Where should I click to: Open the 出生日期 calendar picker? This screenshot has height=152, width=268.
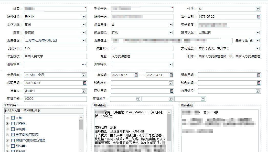(x=259, y=17)
